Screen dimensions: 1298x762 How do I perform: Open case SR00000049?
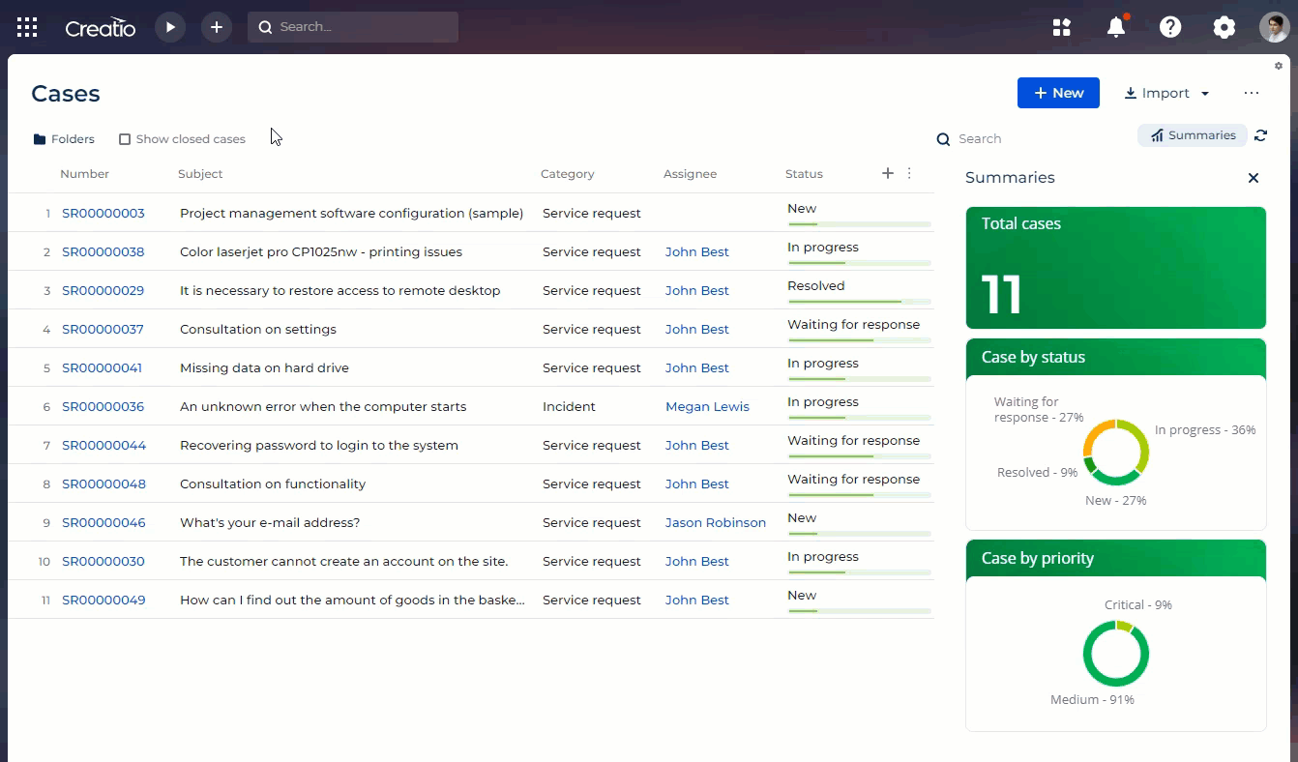click(x=104, y=600)
